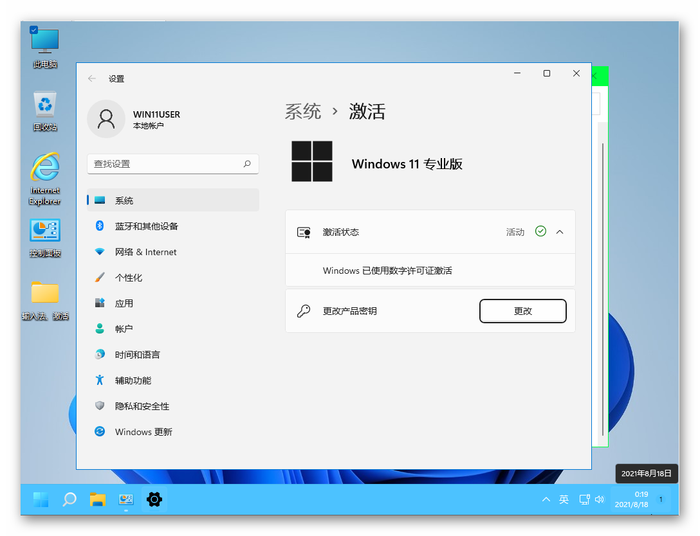Click the Wi-Fi network icon in sidebar

coord(100,251)
